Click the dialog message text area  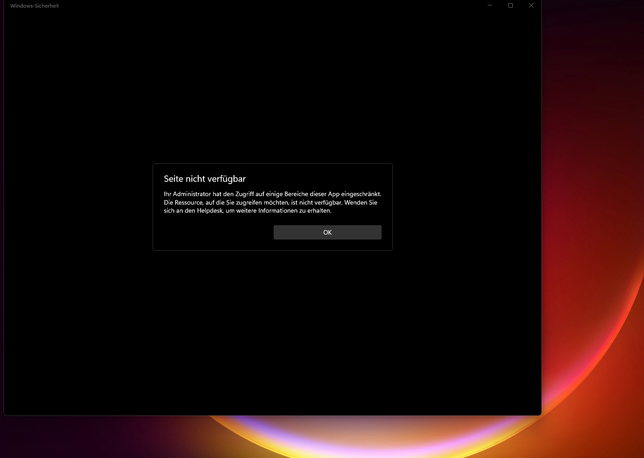click(x=272, y=202)
